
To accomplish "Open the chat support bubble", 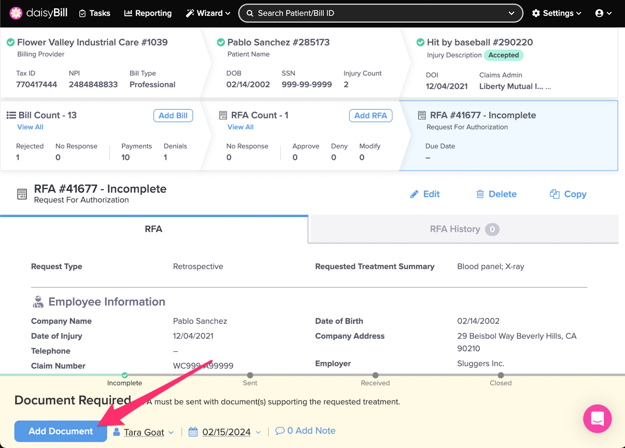I will (597, 419).
